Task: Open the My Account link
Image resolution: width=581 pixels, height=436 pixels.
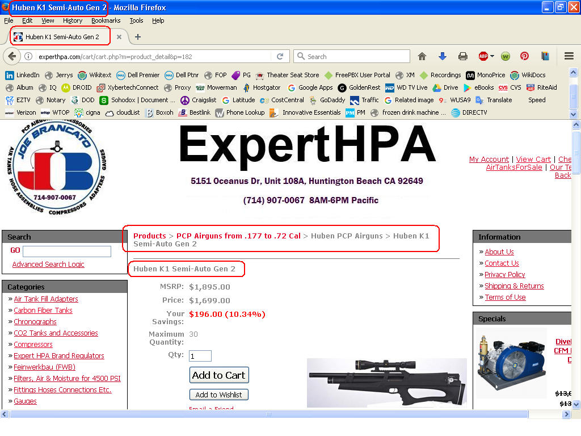Action: (x=489, y=160)
